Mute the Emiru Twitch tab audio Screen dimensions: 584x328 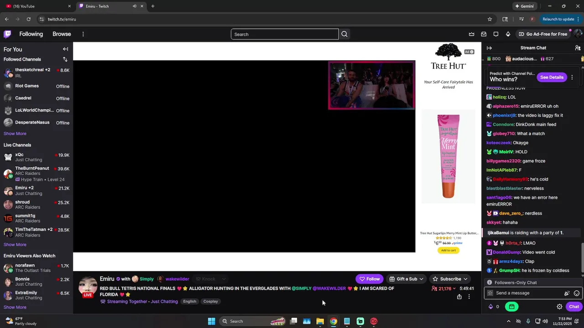point(134,6)
